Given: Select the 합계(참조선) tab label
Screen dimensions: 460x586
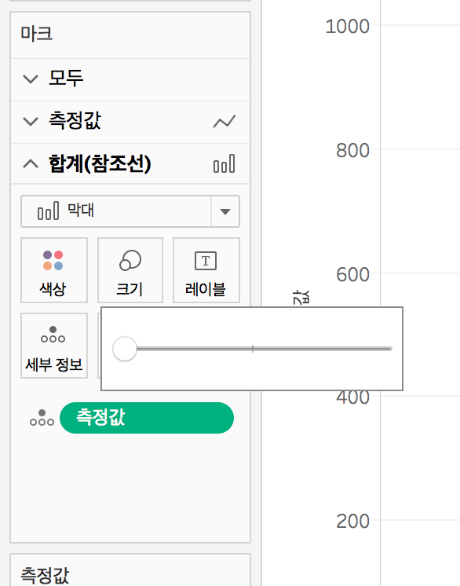Looking at the screenshot, I should [x=100, y=163].
